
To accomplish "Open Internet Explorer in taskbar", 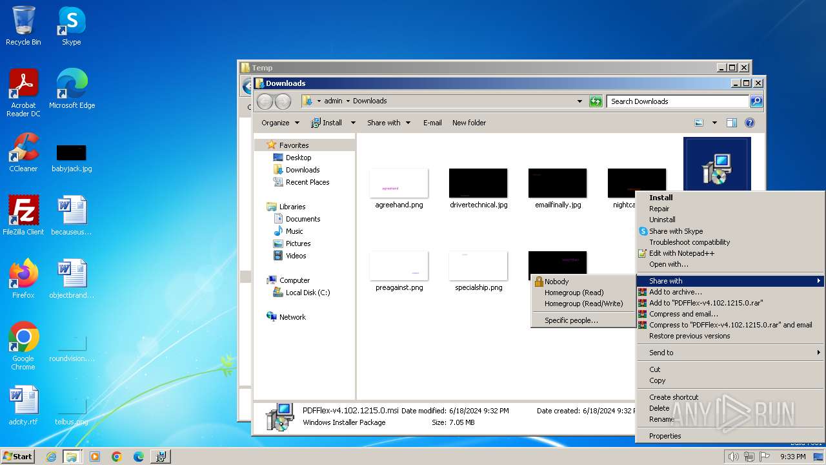I will coord(51,457).
